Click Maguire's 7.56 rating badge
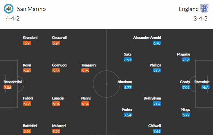Image resolution: width=213 pixels, height=135 pixels. (x=186, y=60)
